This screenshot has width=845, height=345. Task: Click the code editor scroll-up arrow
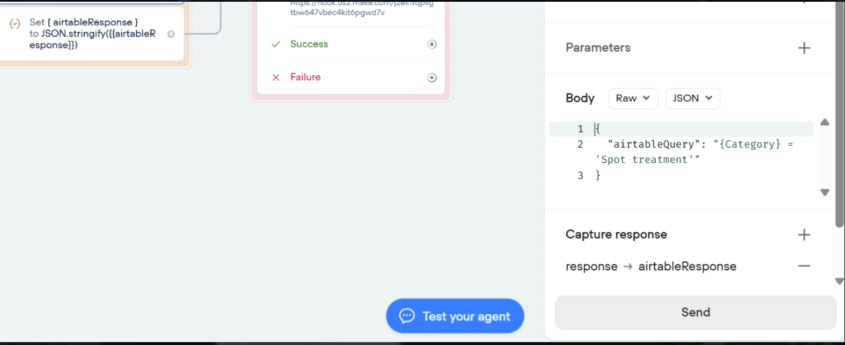click(x=824, y=123)
